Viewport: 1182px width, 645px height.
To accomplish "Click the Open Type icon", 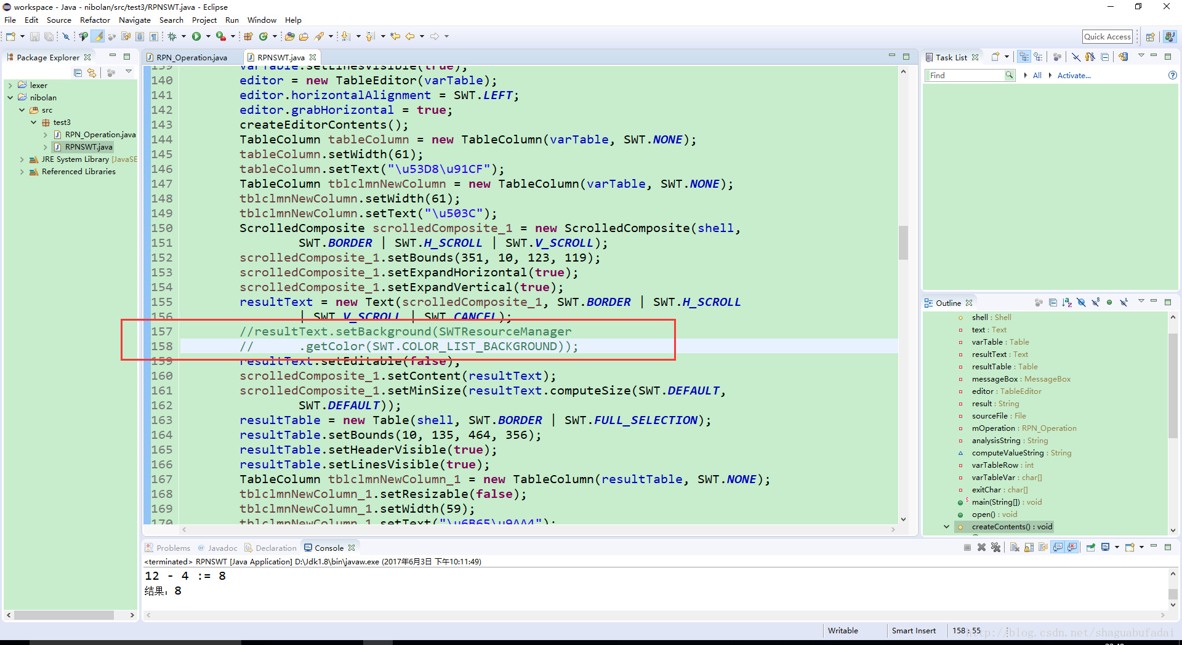I will click(x=290, y=37).
